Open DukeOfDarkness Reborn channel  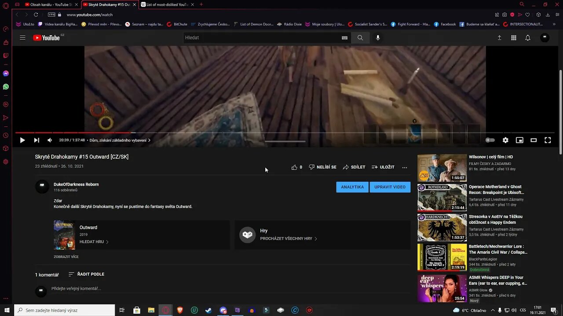(76, 184)
